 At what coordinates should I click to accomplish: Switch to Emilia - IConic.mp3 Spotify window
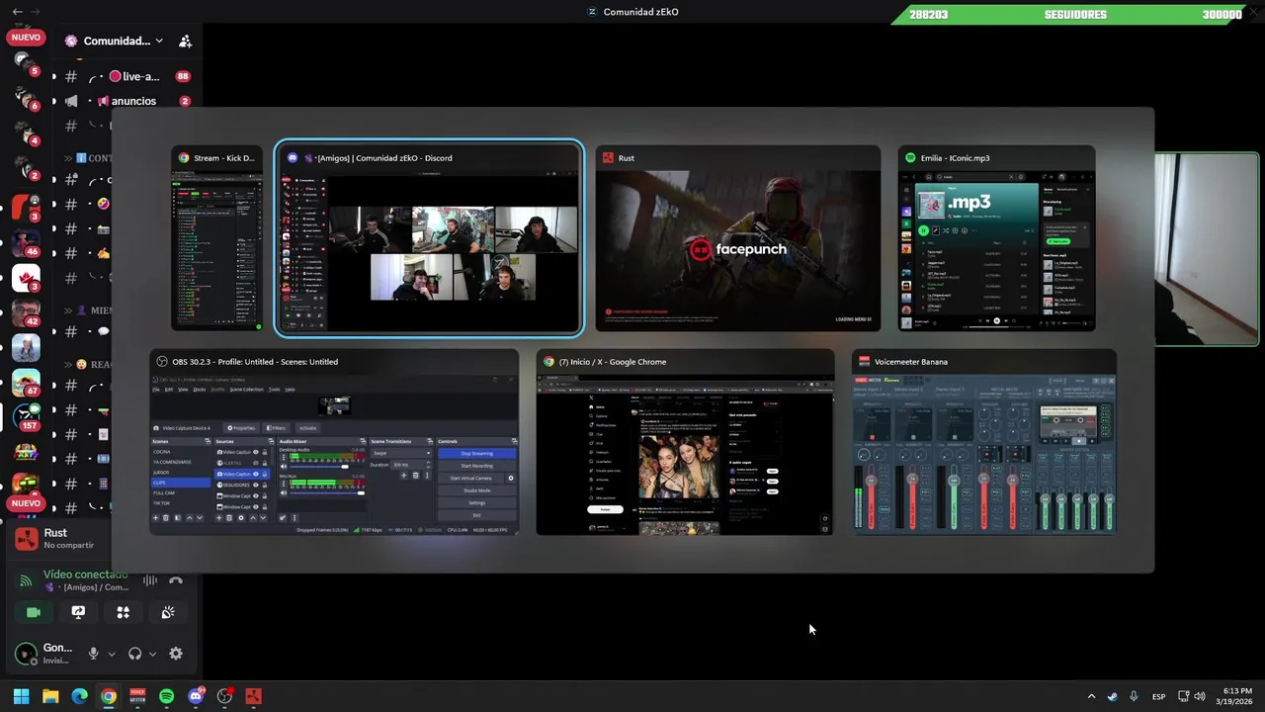[996, 238]
